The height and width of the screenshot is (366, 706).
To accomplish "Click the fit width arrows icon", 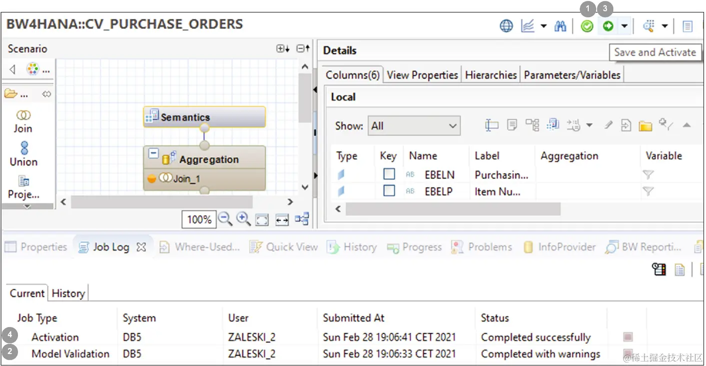I will 282,220.
